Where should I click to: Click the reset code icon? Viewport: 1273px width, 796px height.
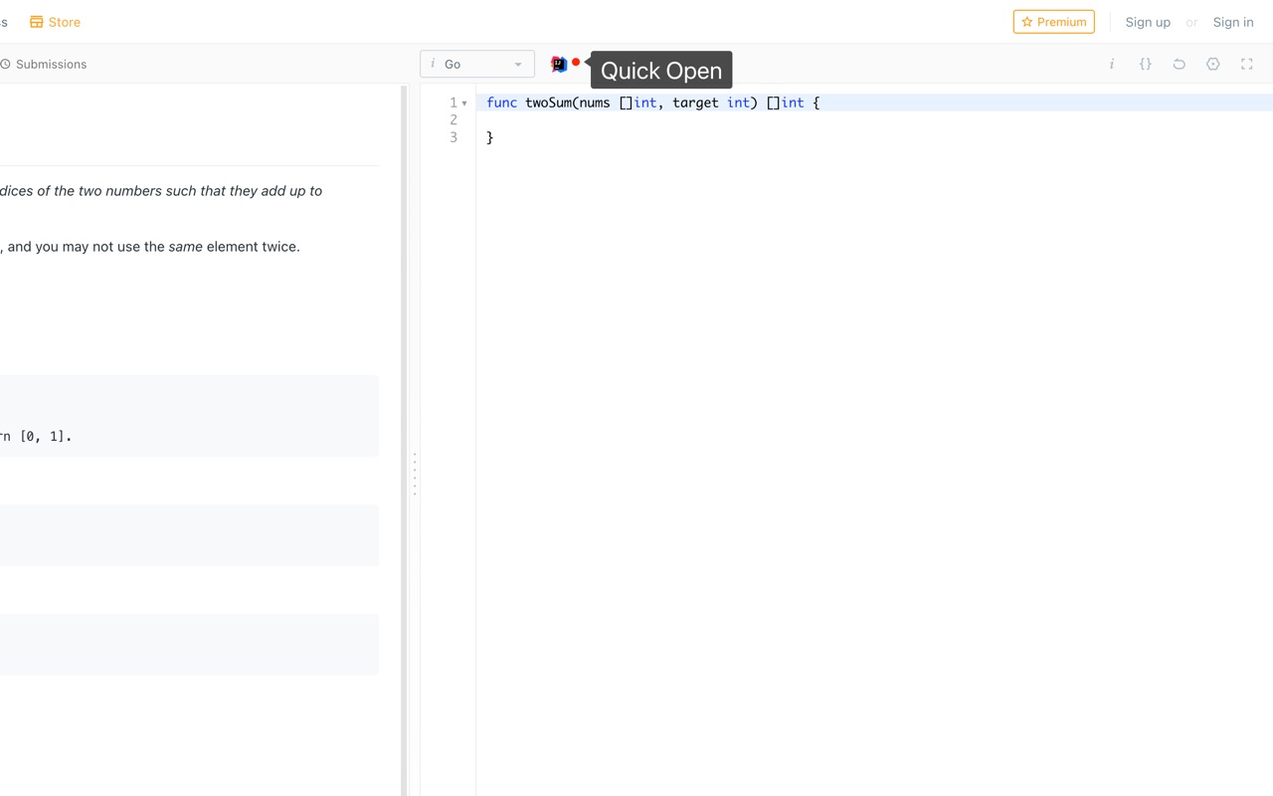(1179, 64)
